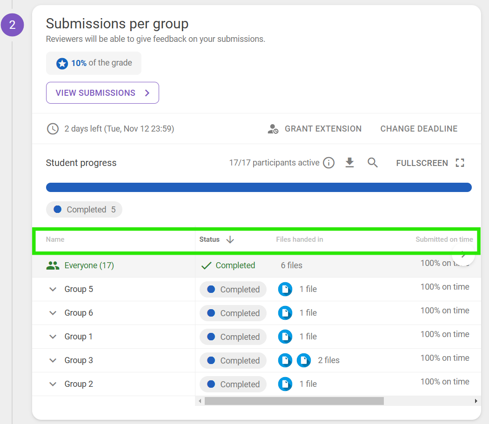Viewport: 489px width, 424px height.
Task: Open Group 2's submitted file icon
Action: click(285, 384)
